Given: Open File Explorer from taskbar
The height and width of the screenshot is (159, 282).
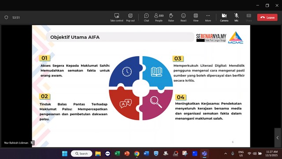Looking at the screenshot, I should tap(98, 154).
